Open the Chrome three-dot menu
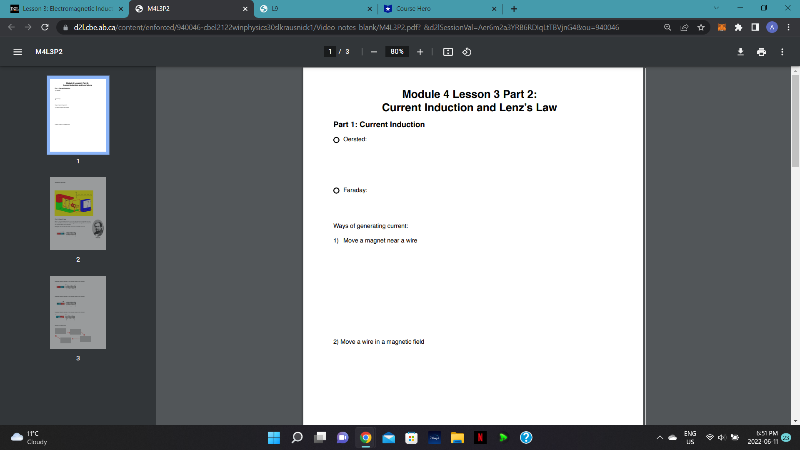800x450 pixels. [788, 27]
